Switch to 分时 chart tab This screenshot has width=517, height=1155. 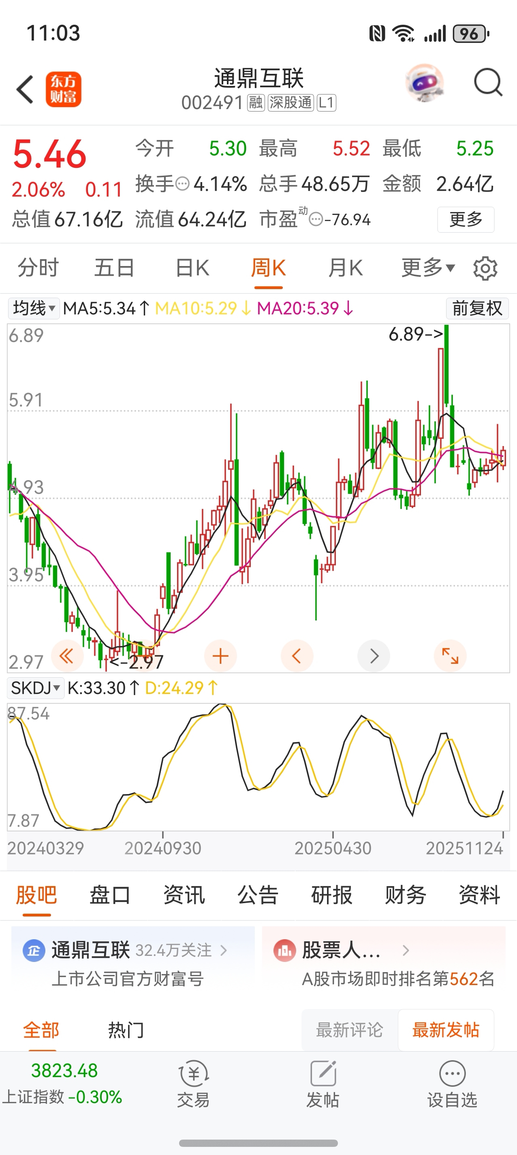click(x=38, y=268)
